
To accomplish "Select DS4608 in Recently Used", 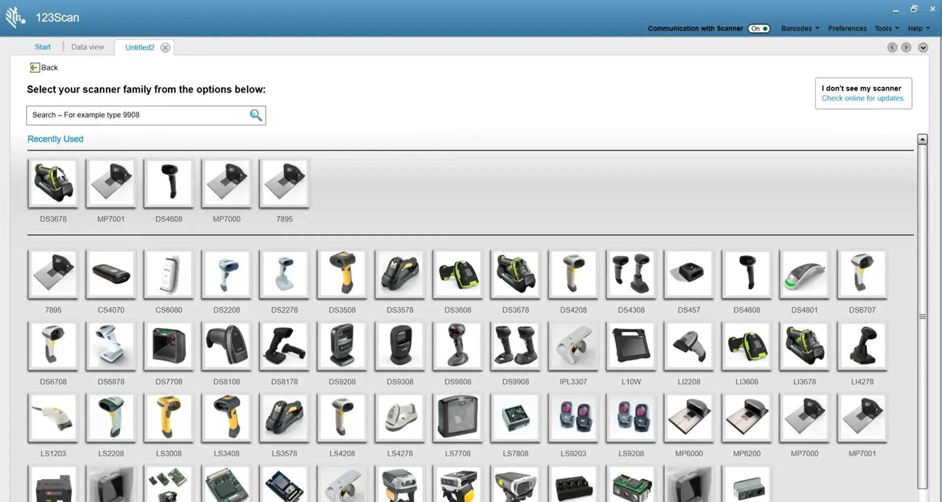I will point(169,183).
